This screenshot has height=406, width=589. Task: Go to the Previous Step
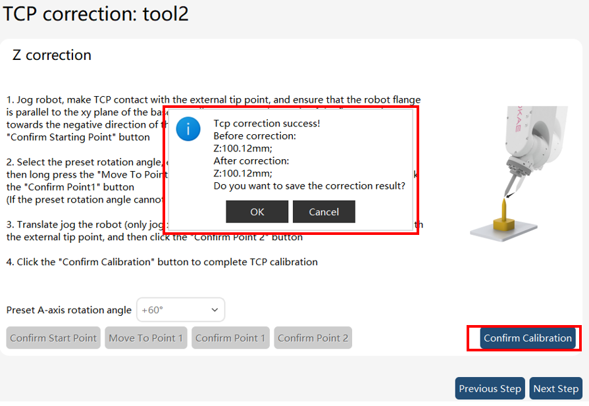tap(490, 388)
